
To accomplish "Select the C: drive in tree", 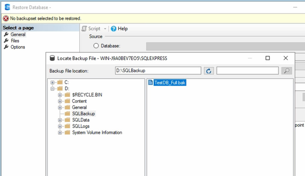I will 66,82.
